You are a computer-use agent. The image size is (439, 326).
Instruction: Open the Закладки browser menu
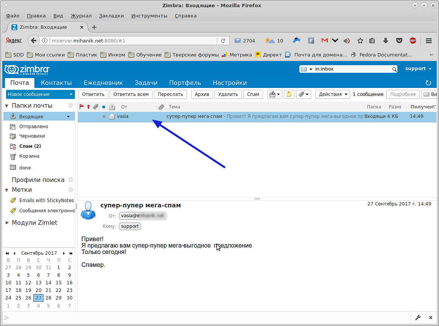[111, 16]
